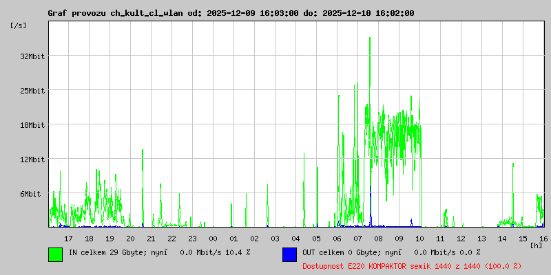This screenshot has height=275, width=551.
Task: Click the 17 hour label on x-axis
Action: click(68, 239)
